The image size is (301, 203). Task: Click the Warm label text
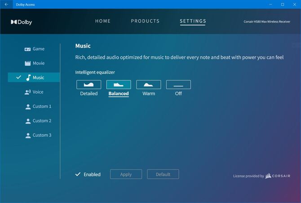(x=149, y=93)
